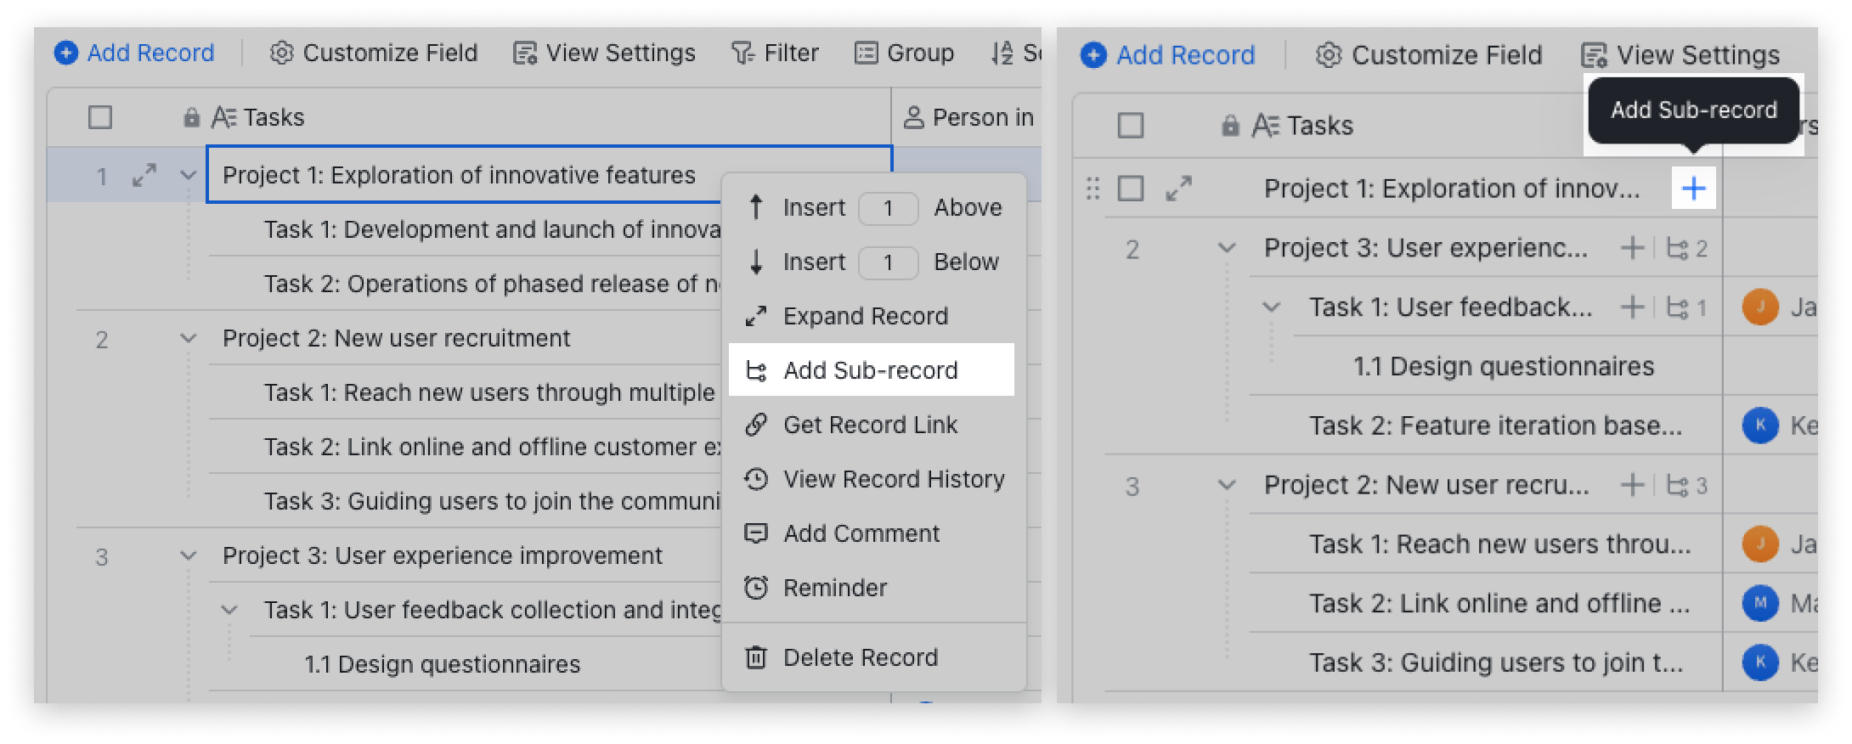This screenshot has height=744, width=1852.
Task: Select Get Record Link menu option
Action: click(x=870, y=425)
